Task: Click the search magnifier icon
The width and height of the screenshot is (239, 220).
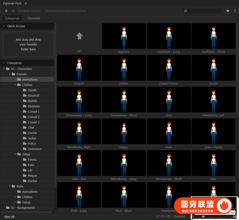Action: pyautogui.click(x=186, y=11)
